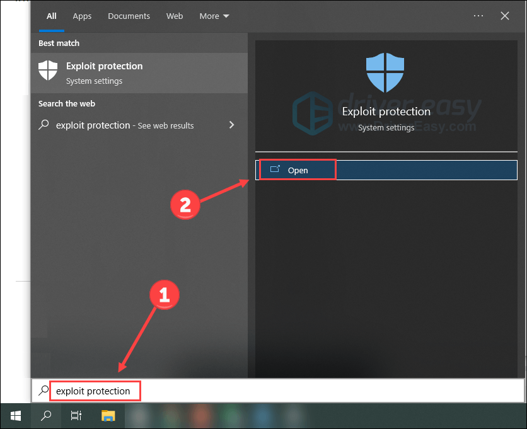527x429 pixels.
Task: Open the Start menu from the taskbar
Action: pos(15,416)
